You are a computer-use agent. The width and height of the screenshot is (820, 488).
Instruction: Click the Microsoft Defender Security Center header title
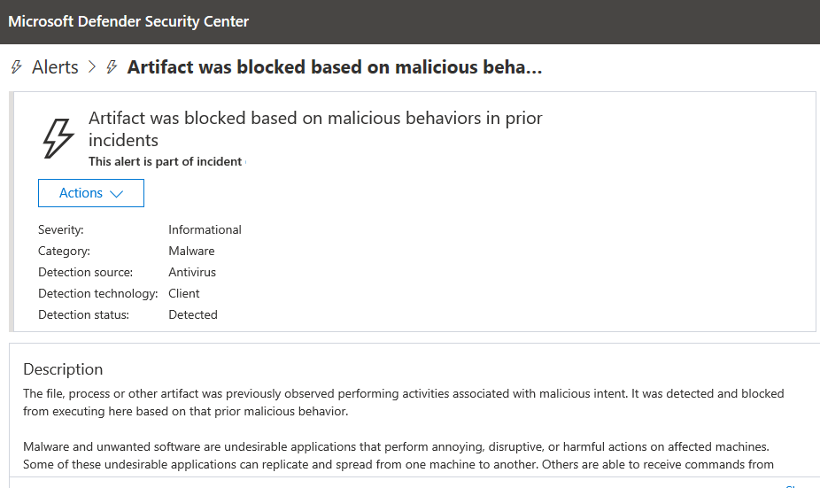point(128,21)
